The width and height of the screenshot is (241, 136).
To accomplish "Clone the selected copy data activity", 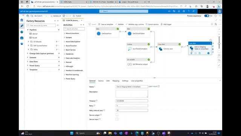I will [200, 53].
